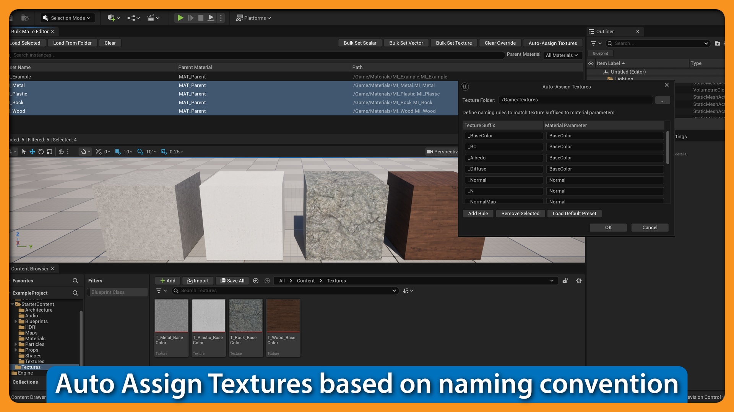This screenshot has height=412, width=734.
Task: Toggle the grid snapping icon
Action: tap(118, 152)
